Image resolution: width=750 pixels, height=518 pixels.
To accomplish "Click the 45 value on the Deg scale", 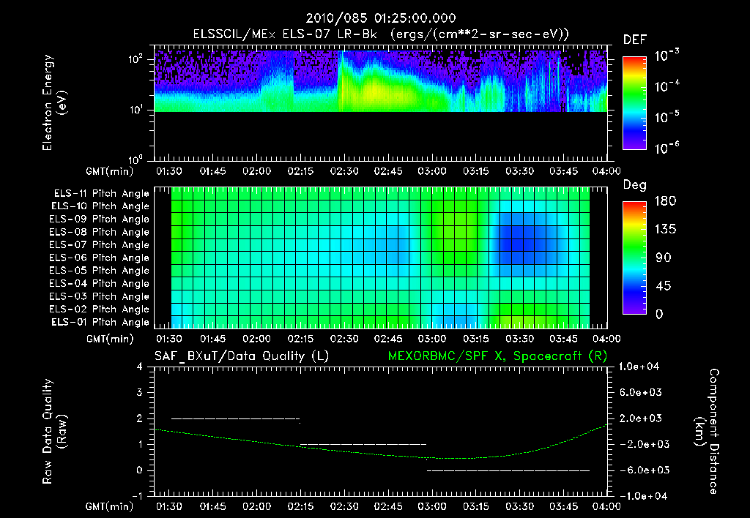I will [663, 286].
